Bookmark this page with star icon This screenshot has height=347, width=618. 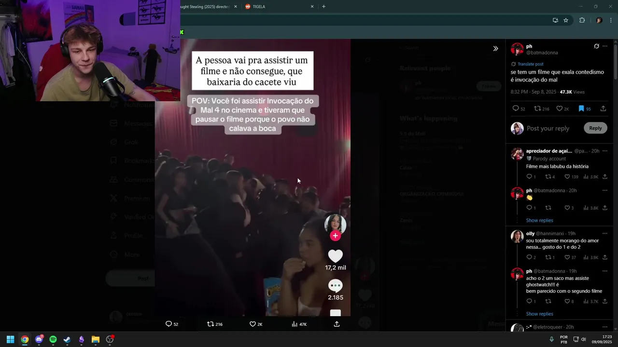pos(566,20)
